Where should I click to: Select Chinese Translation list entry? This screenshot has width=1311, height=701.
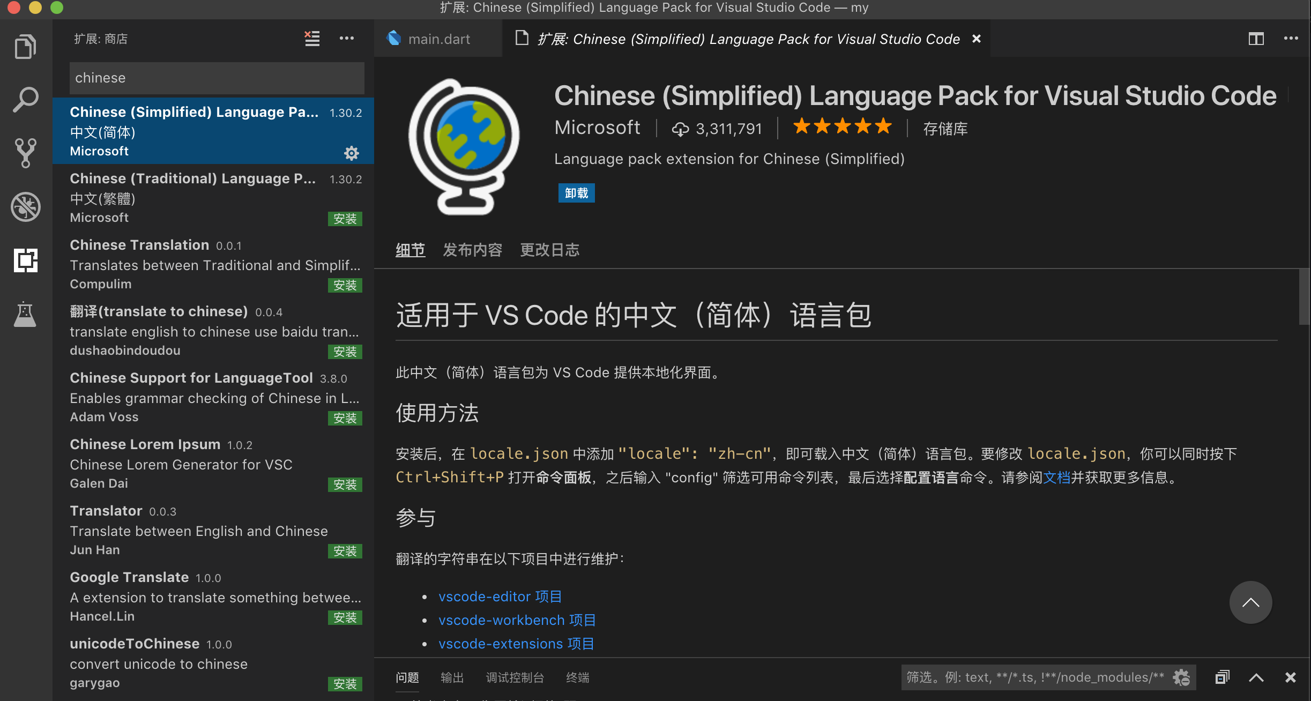(x=213, y=264)
